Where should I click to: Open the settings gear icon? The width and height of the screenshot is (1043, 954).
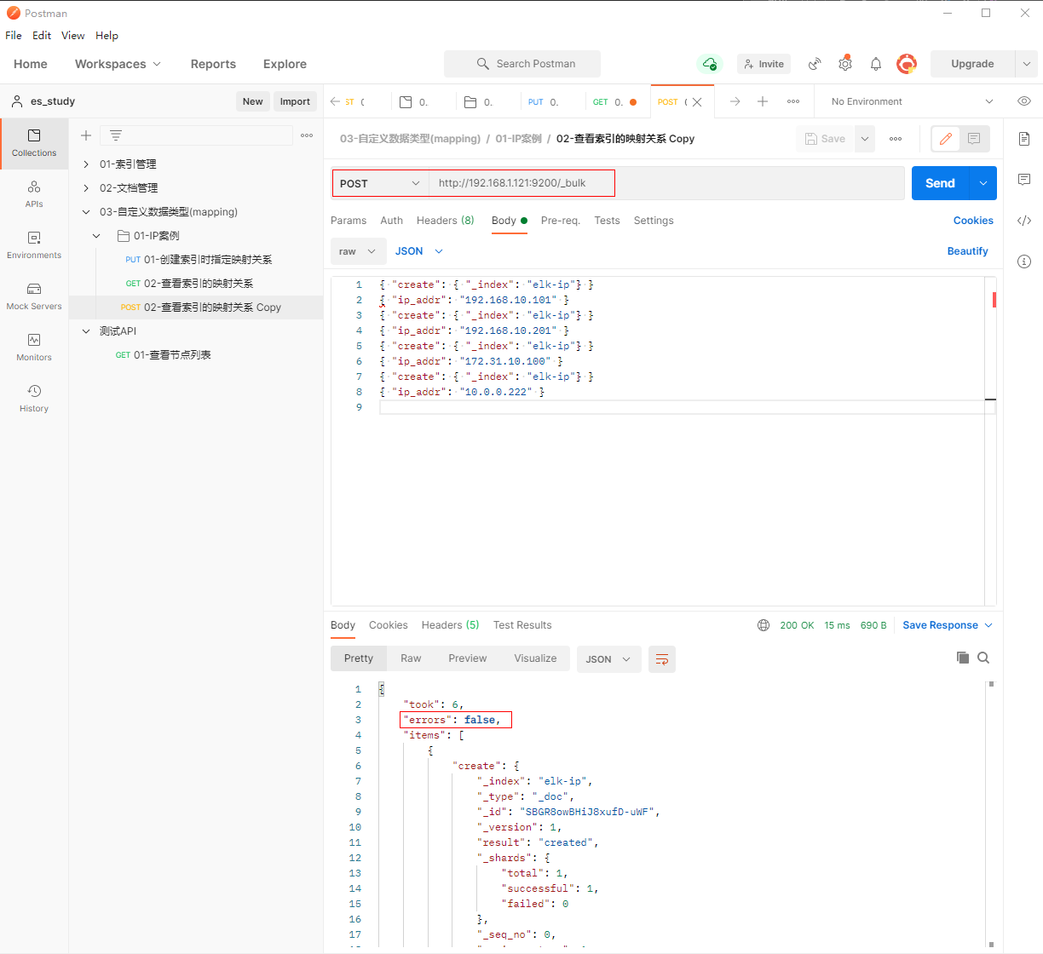(844, 64)
